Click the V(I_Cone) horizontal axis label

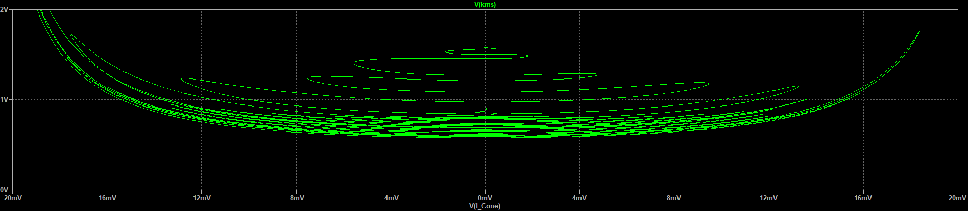tap(485, 206)
